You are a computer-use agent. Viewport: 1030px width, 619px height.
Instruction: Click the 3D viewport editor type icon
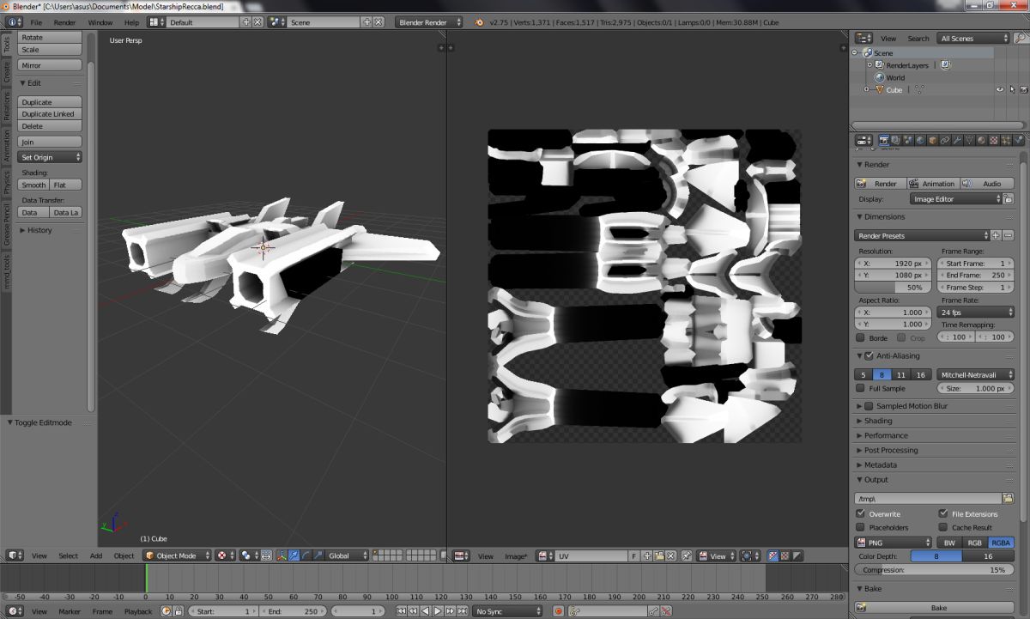click(x=15, y=555)
